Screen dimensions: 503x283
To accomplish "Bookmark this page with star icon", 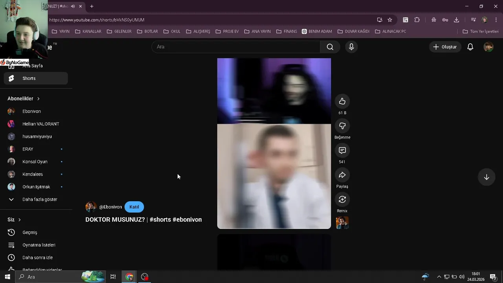I will 390,20.
